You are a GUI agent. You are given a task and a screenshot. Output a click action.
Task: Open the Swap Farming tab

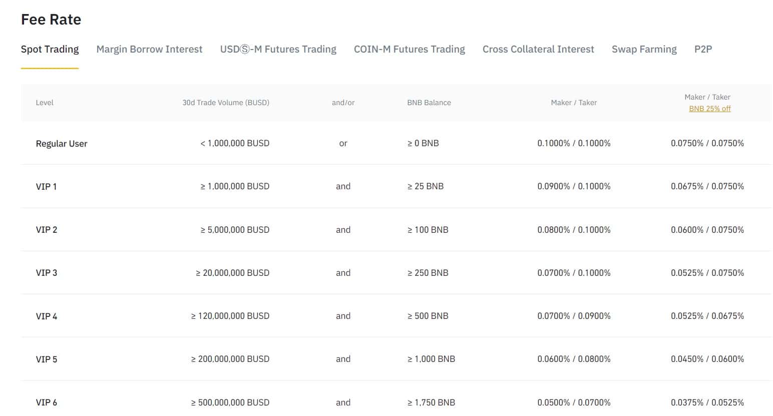tap(644, 49)
